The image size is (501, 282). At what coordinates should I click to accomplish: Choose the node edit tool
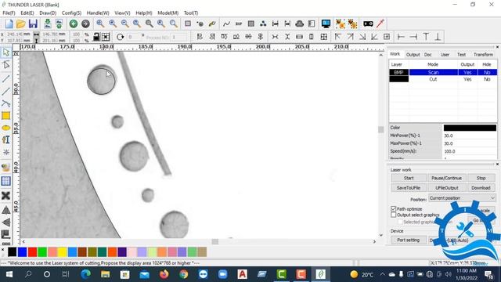[x=5, y=65]
